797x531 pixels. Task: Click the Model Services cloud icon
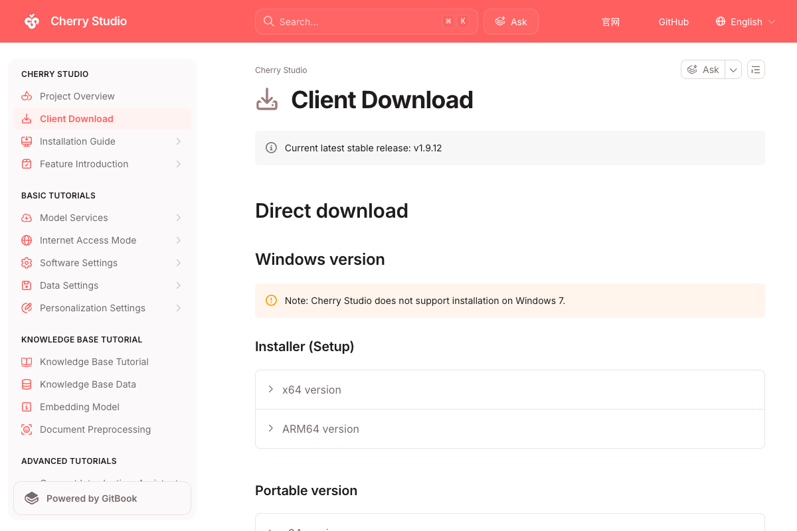coord(27,218)
